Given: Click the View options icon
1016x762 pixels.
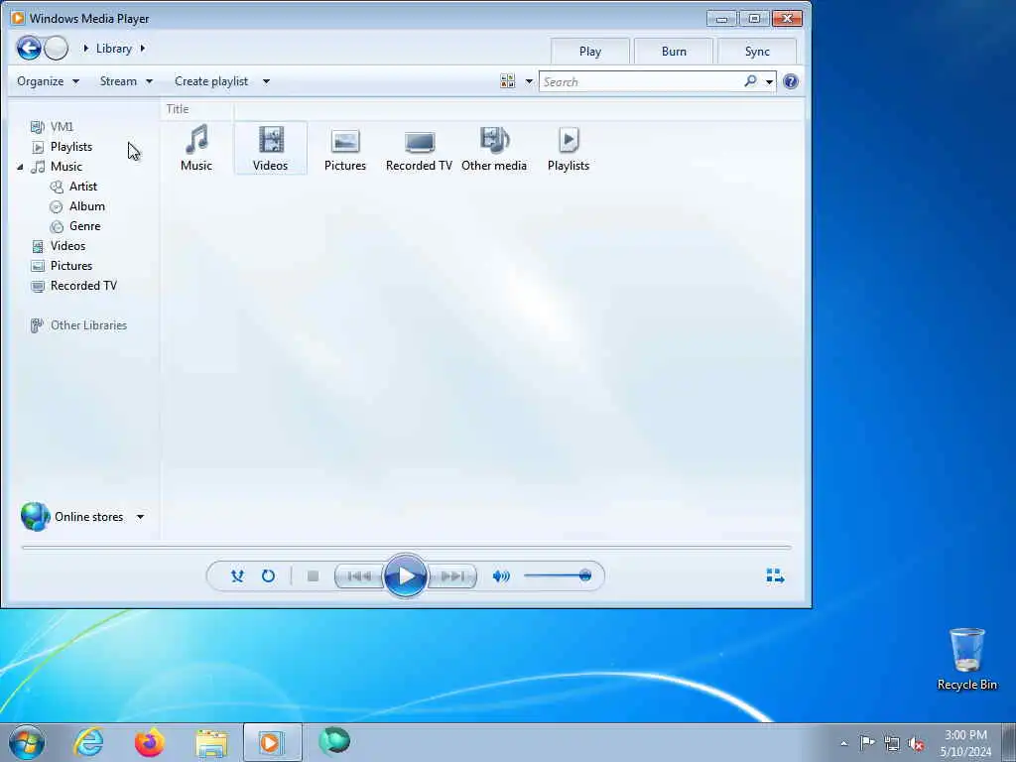Looking at the screenshot, I should [x=507, y=81].
